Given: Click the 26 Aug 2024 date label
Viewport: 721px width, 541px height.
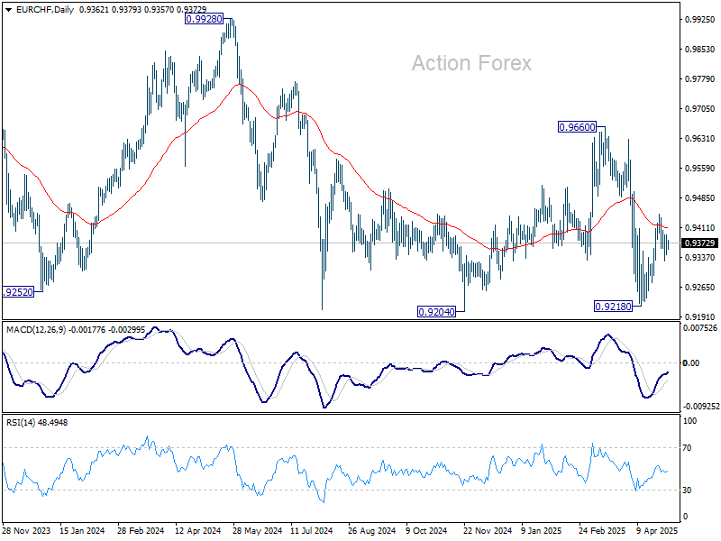Looking at the screenshot, I should click(371, 531).
